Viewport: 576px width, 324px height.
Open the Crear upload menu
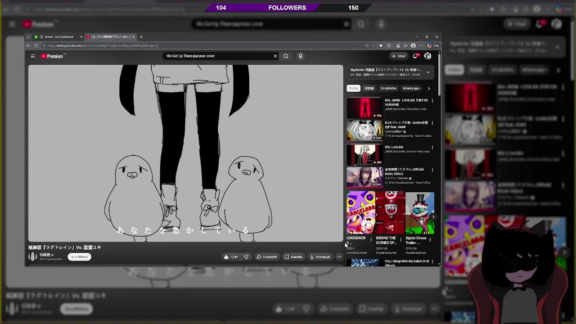[x=399, y=56]
